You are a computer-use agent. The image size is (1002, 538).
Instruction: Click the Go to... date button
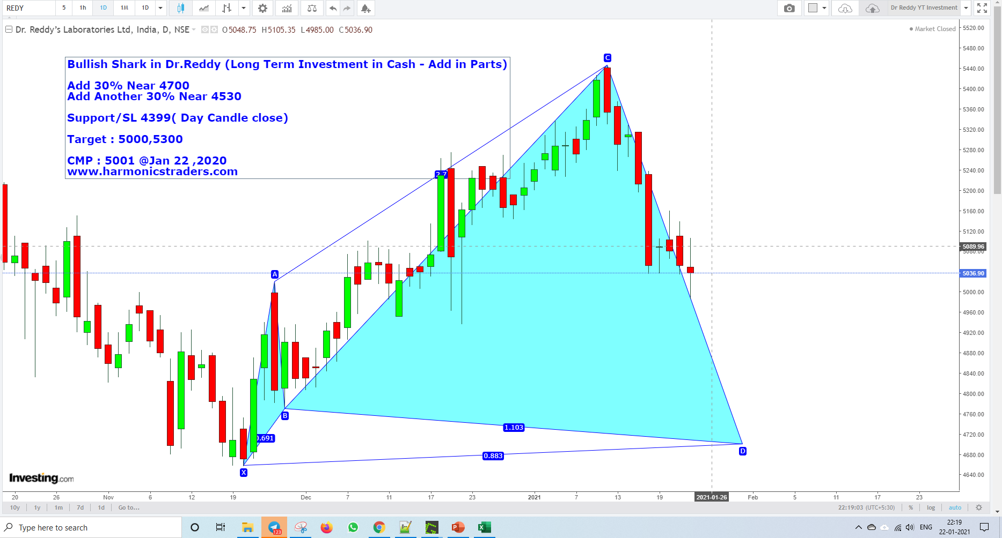tap(128, 507)
